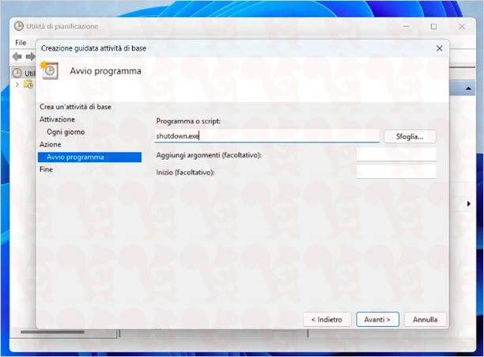Click the Aggiungi argomenti input field
Screen dimensions: 484x357
(x=396, y=154)
